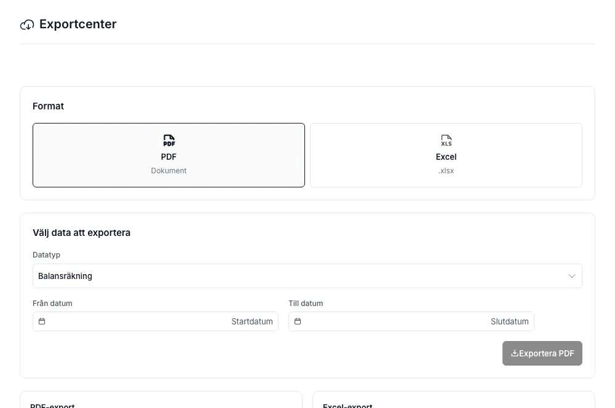615x408 pixels.
Task: Click the PDF-export card heading
Action: point(52,406)
